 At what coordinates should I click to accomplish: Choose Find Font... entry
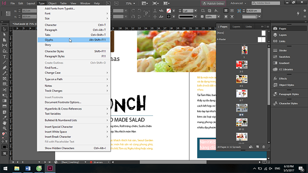[x=73, y=68]
